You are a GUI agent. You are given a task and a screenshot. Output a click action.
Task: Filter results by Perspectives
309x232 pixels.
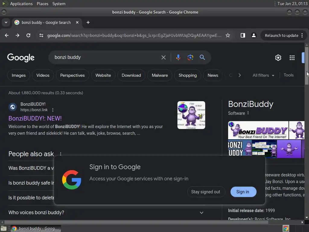click(72, 75)
